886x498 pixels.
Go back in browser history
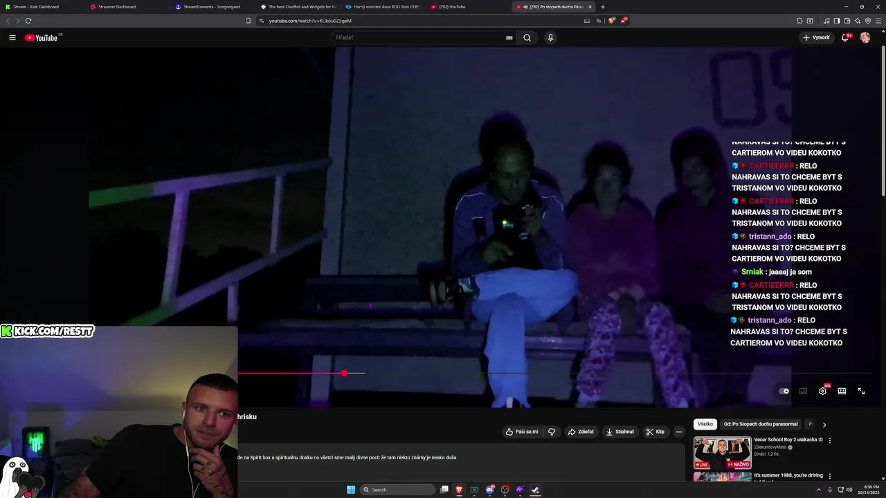tap(8, 21)
